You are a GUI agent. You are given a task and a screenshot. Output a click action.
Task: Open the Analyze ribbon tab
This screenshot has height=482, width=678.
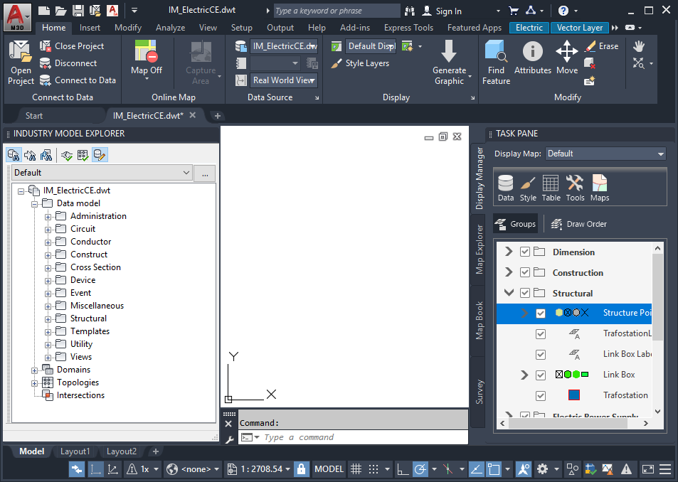coord(170,28)
